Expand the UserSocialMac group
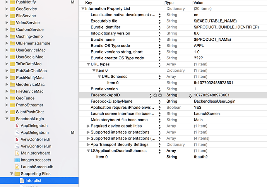267x187 pixels. coord(7,57)
